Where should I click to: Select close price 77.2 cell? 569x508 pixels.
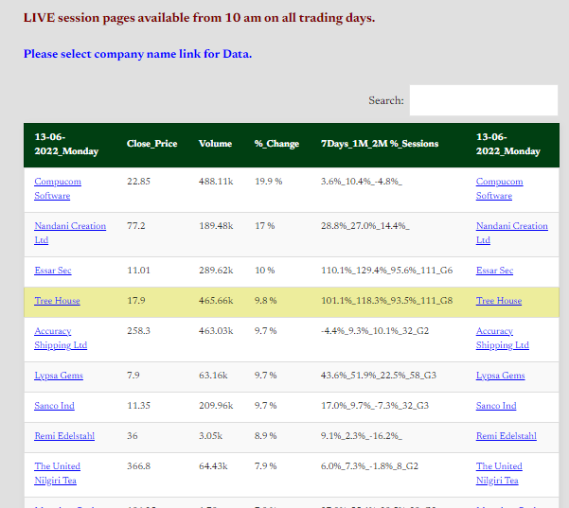tap(135, 226)
